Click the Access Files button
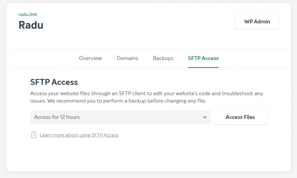This screenshot has height=178, width=297. pos(240,117)
